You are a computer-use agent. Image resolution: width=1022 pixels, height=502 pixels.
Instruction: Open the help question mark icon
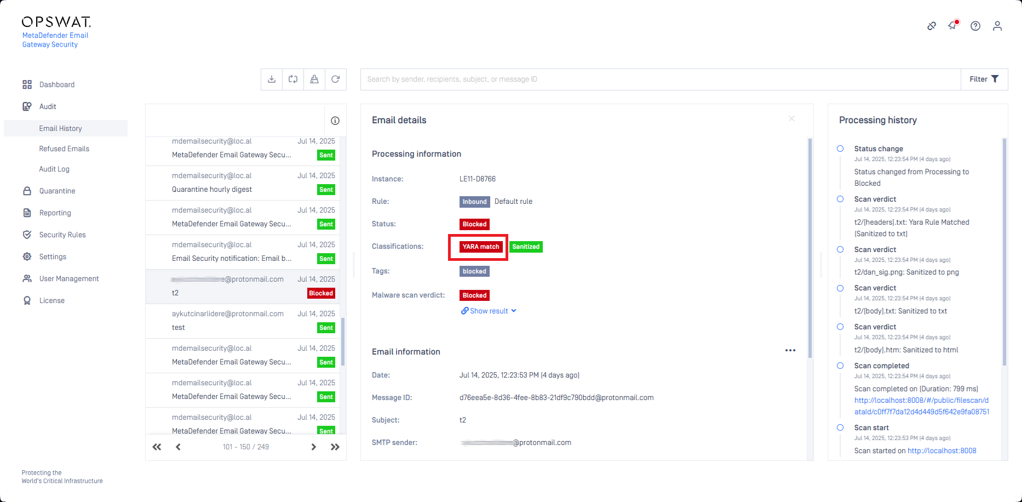[975, 26]
